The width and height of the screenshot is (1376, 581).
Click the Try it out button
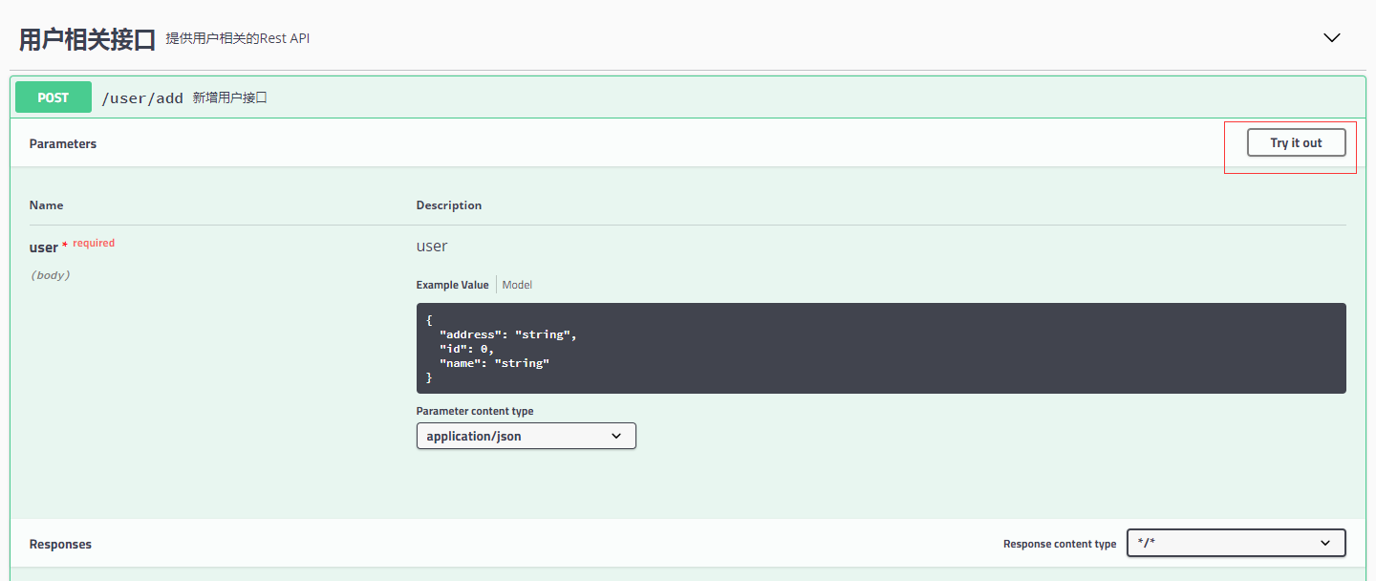coord(1296,142)
